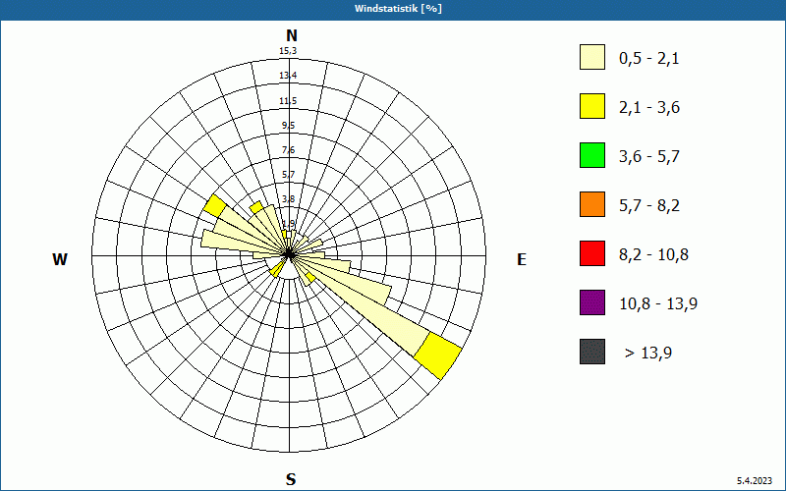
Task: Click the purple 10,8 - 13,9 legend swatch
Action: 592,302
